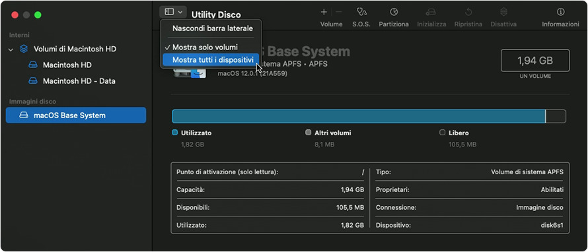Image resolution: width=588 pixels, height=252 pixels.
Task: Click the Utilizzato color legend swatch
Action: tap(174, 133)
